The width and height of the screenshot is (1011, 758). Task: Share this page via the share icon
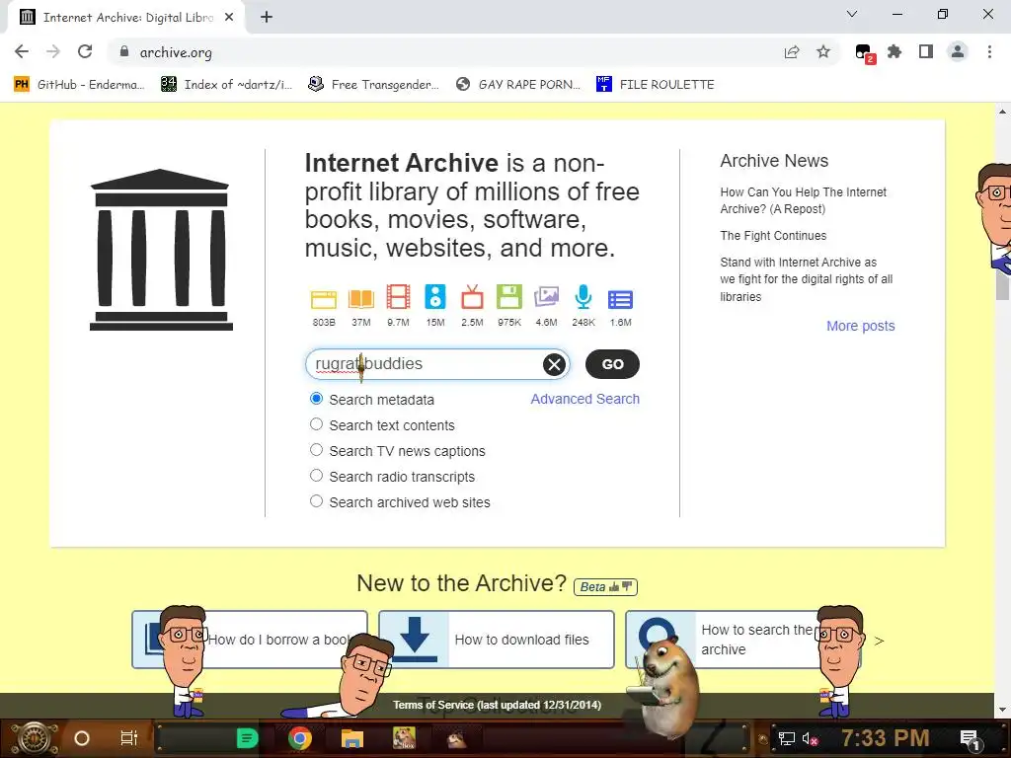792,51
